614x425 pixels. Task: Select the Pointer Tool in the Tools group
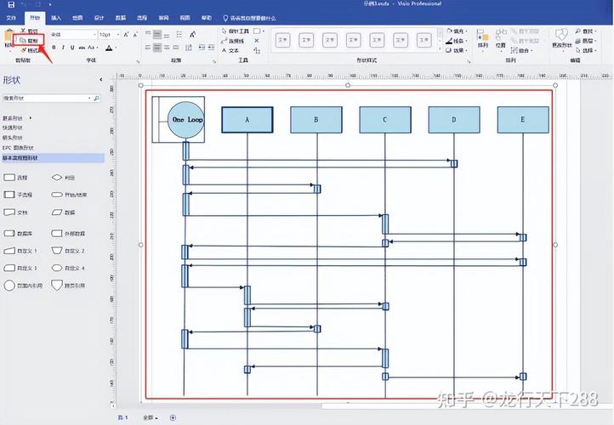tap(236, 31)
